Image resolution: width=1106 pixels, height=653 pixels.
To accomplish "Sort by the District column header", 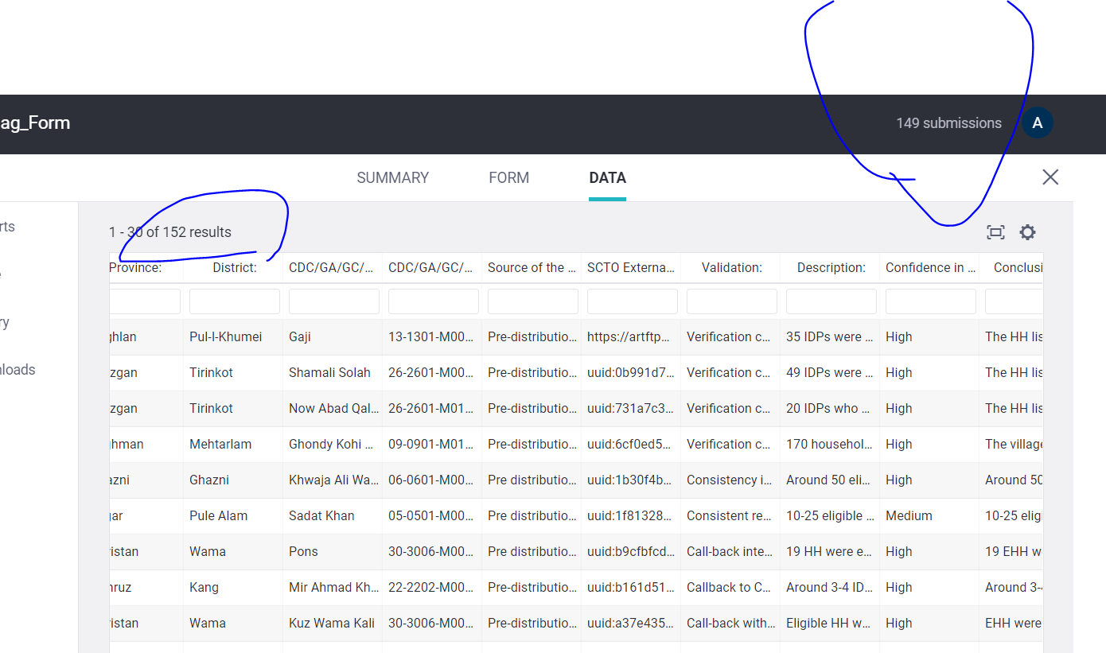I will pos(234,268).
